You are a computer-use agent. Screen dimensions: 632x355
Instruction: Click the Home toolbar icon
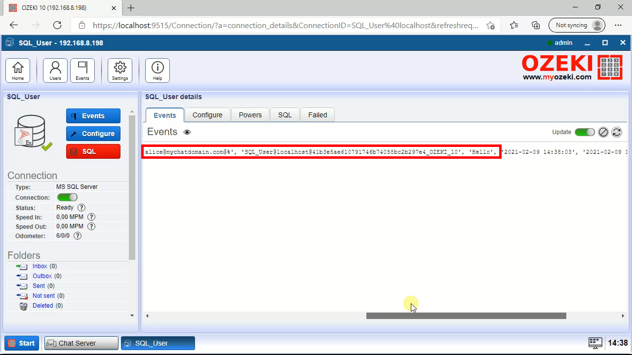[x=18, y=71]
